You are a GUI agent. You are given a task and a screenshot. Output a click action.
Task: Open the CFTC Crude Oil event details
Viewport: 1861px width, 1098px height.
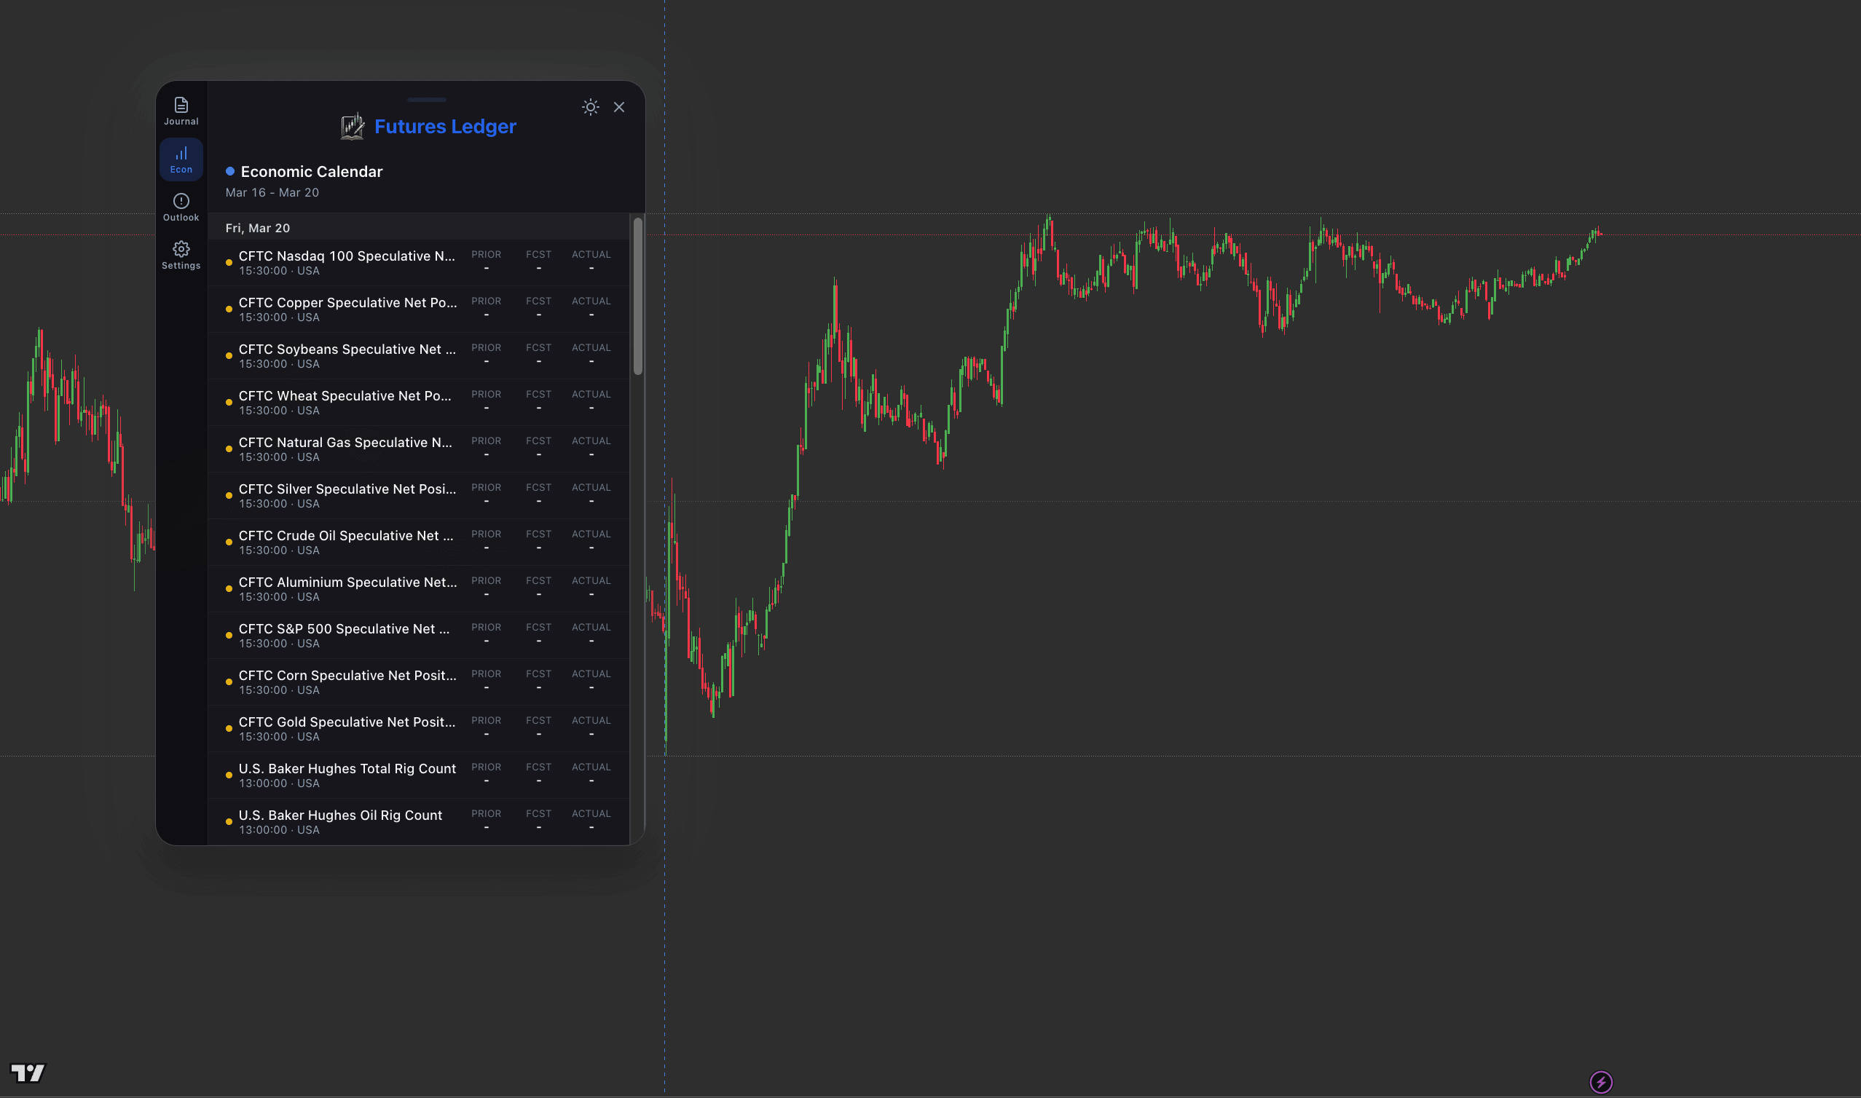pos(347,542)
